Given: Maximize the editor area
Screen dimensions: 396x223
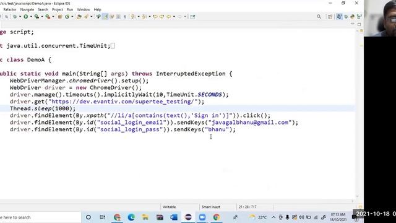Looking at the screenshot, I should pyautogui.click(x=359, y=24).
